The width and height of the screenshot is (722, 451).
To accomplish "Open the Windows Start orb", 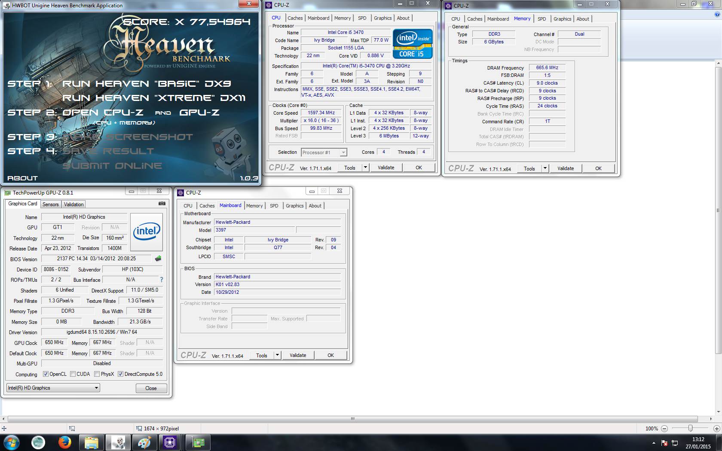I will click(x=11, y=442).
